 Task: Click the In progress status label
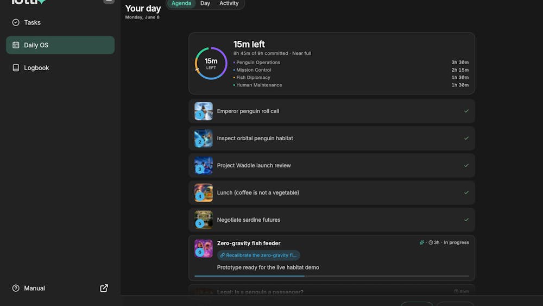point(457,242)
